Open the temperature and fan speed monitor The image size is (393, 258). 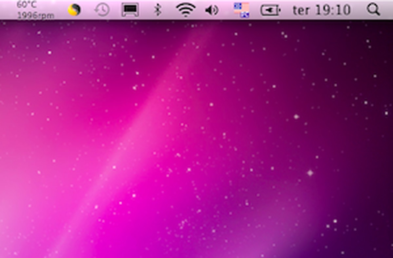pos(35,9)
